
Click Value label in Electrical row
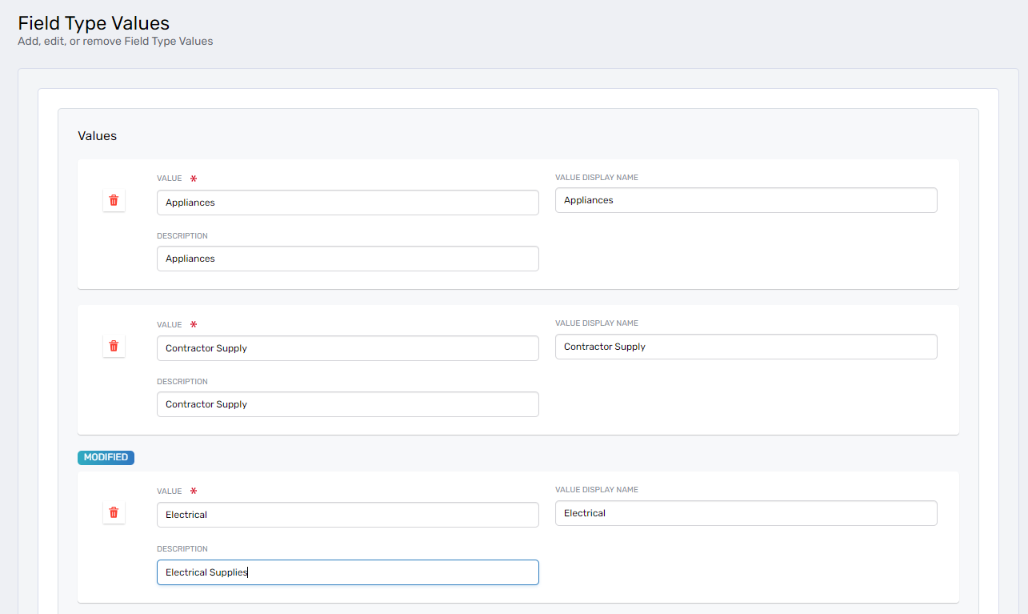coord(170,492)
